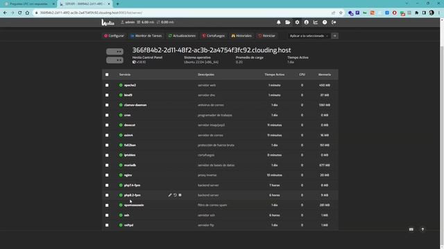The width and height of the screenshot is (444, 249).
Task: Click the Reiniciar button
Action: (266, 36)
